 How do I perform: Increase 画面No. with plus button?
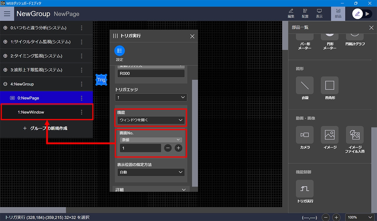[x=178, y=148]
